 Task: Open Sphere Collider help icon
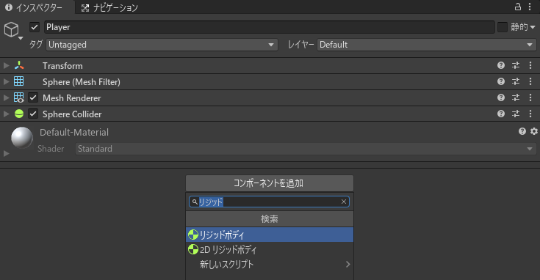point(501,114)
